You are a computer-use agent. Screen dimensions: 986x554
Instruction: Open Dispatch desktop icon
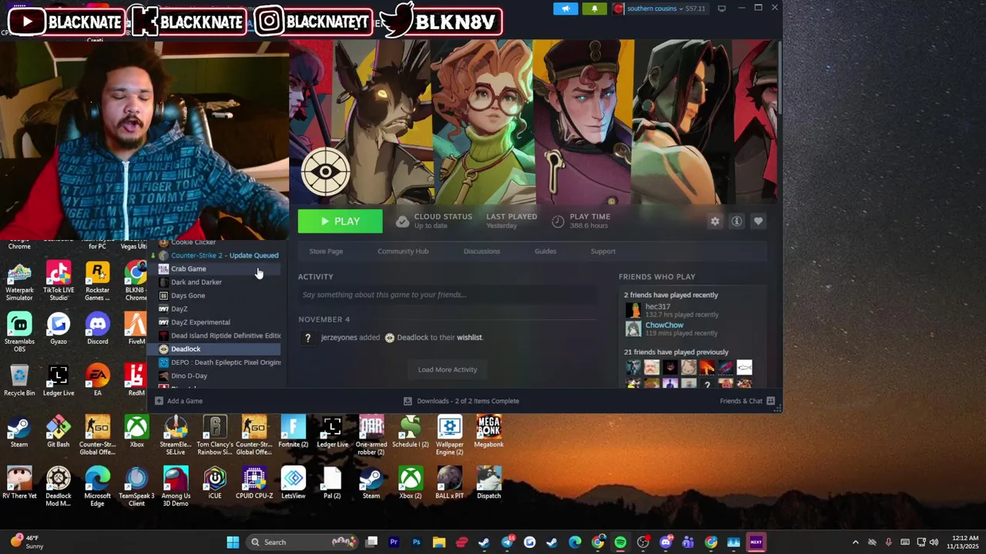[x=489, y=482]
